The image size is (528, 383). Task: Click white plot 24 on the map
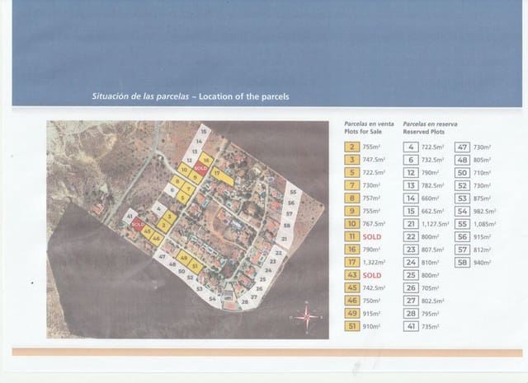click(x=268, y=270)
